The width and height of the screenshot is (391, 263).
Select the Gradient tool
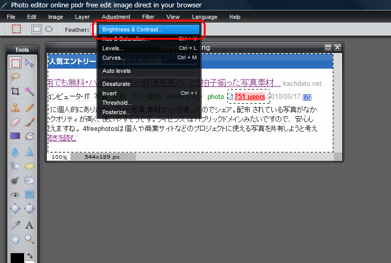(15, 136)
